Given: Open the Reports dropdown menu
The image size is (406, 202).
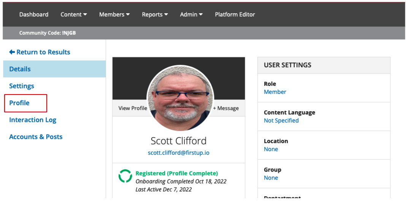Looking at the screenshot, I should [x=155, y=14].
